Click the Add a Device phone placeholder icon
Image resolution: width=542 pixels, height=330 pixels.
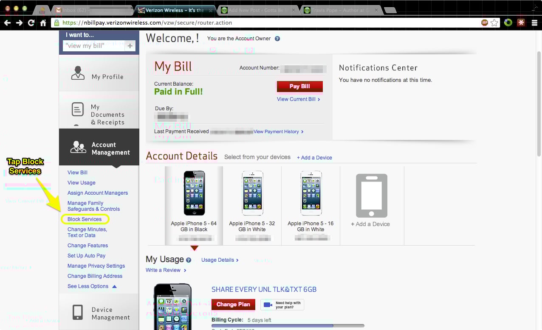(x=372, y=195)
